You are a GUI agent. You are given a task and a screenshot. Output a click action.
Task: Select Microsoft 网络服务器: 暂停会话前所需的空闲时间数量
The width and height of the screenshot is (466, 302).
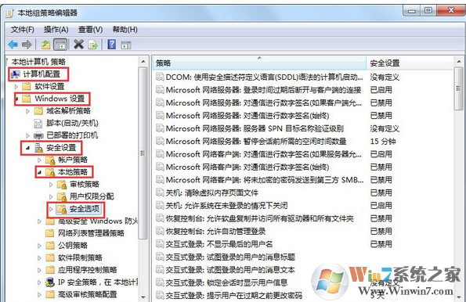[x=256, y=142]
